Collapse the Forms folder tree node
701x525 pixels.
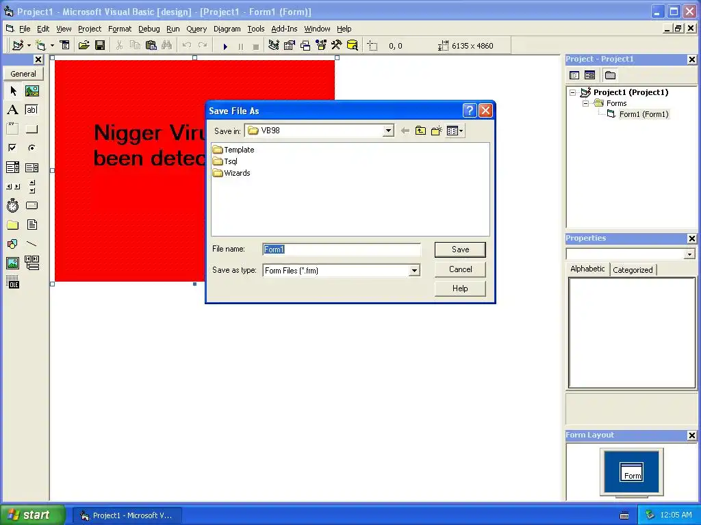point(586,104)
